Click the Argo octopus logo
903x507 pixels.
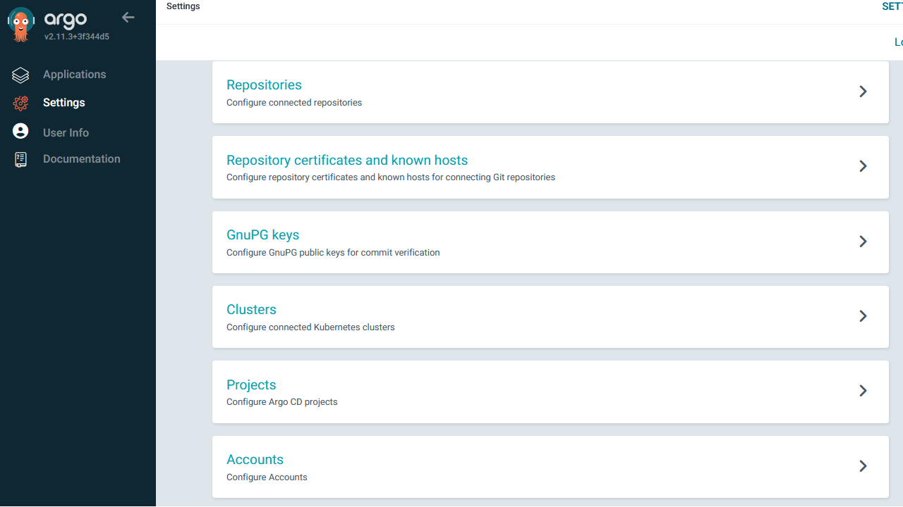pyautogui.click(x=21, y=25)
